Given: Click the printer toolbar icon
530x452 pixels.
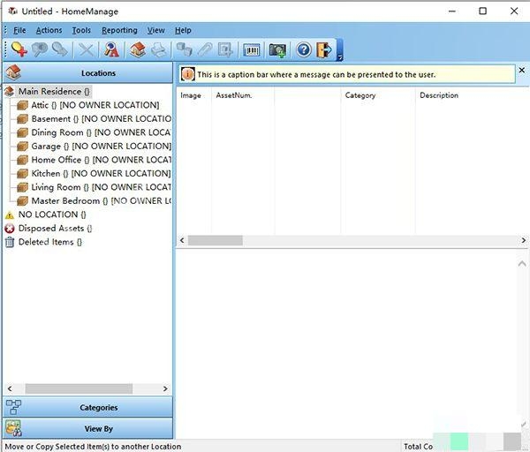Looking at the screenshot, I should [x=158, y=50].
